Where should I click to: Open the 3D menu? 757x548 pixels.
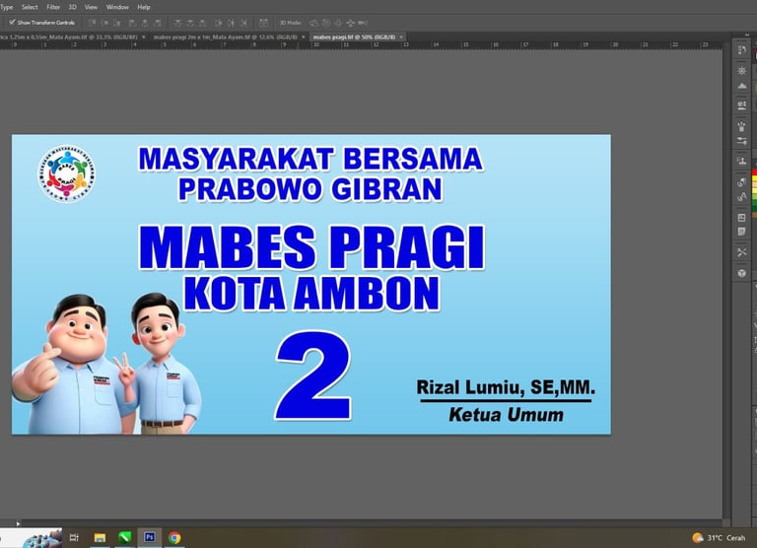[72, 7]
